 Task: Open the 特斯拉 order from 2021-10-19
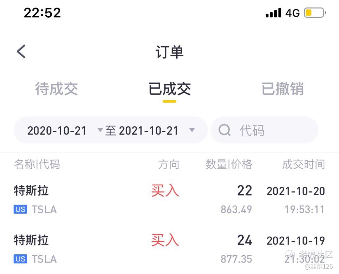[x=169, y=250]
